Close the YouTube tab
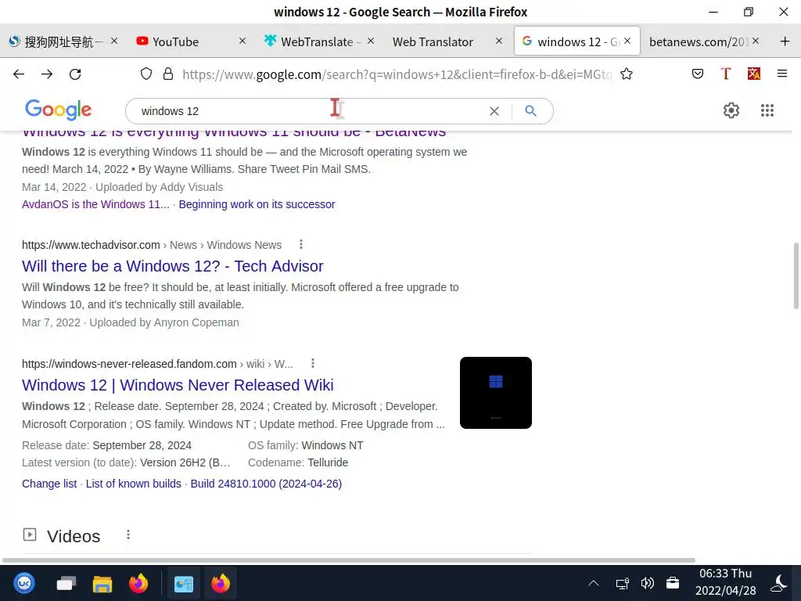This screenshot has height=601, width=801. pyautogui.click(x=242, y=41)
